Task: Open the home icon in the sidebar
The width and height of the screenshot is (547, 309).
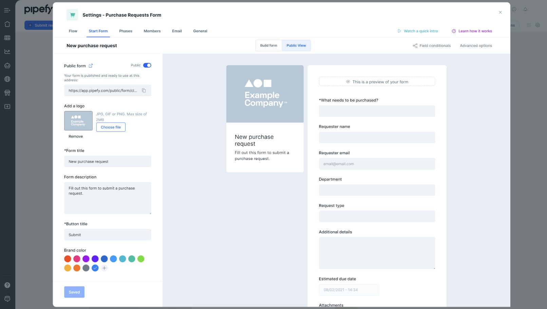Action: [x=7, y=24]
